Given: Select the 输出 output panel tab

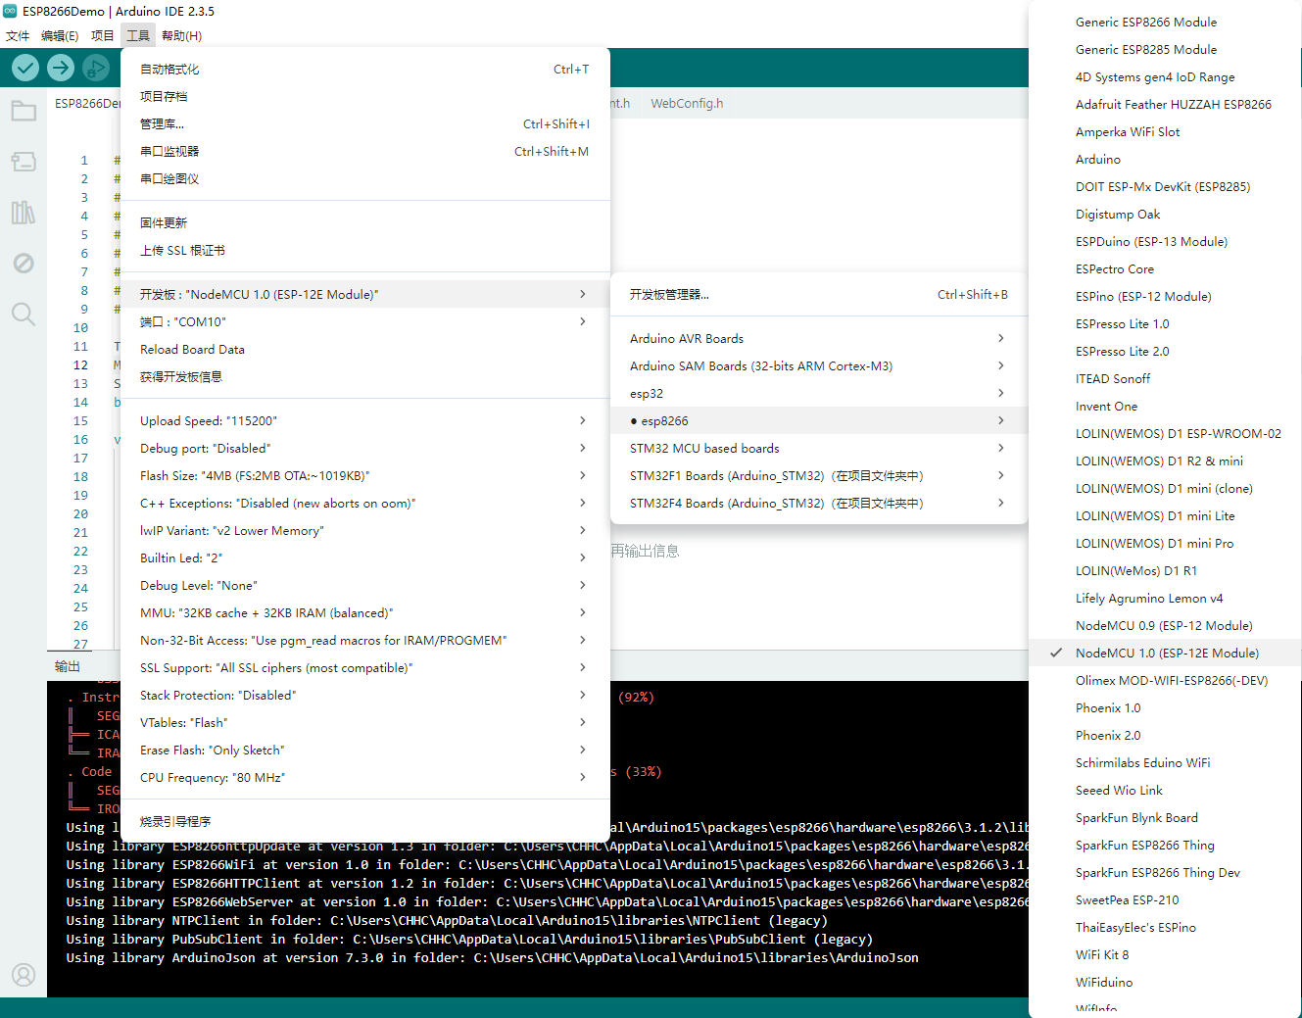Looking at the screenshot, I should pyautogui.click(x=68, y=666).
